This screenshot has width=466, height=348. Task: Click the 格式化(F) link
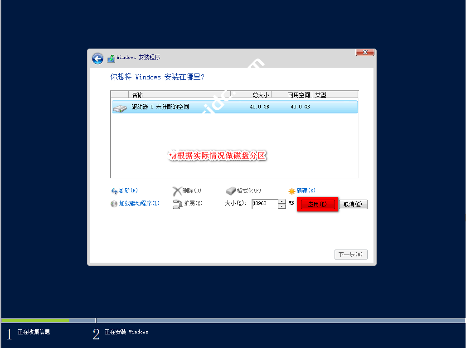point(249,191)
